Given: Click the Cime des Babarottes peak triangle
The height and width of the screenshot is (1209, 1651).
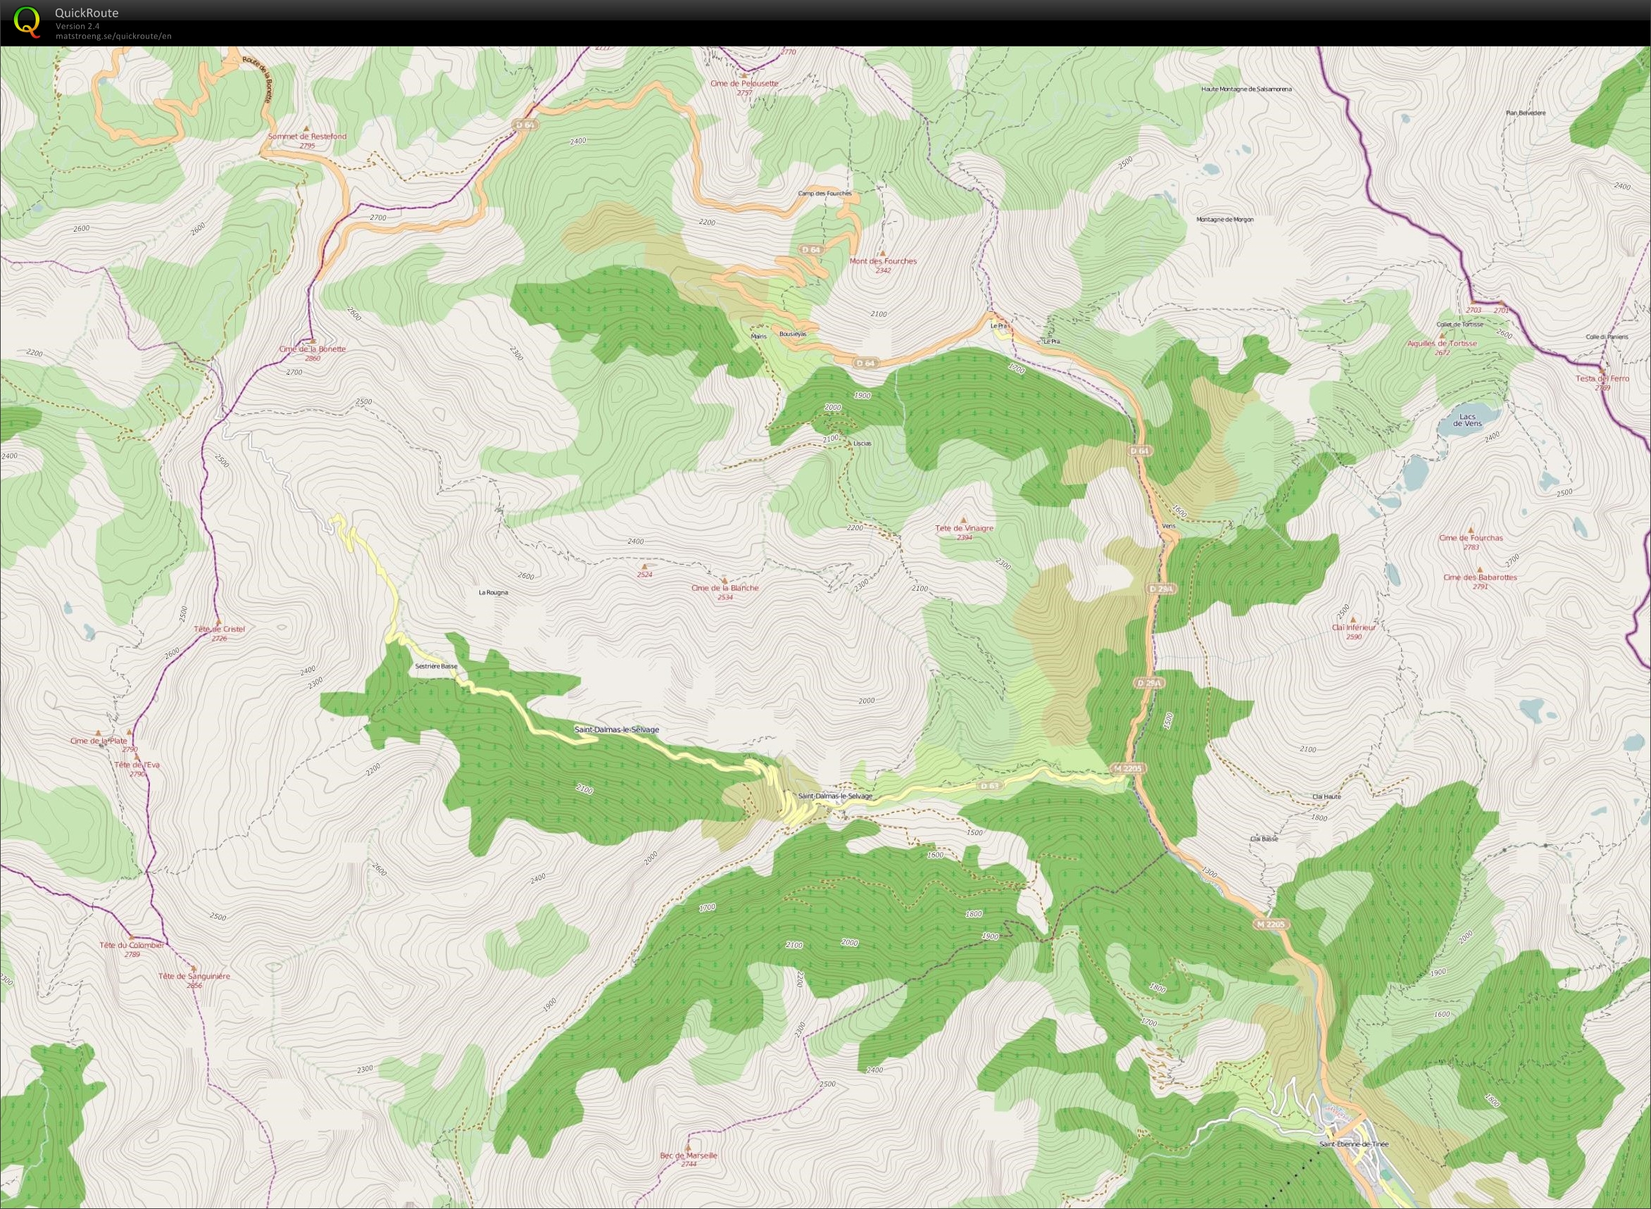Looking at the screenshot, I should point(1480,570).
